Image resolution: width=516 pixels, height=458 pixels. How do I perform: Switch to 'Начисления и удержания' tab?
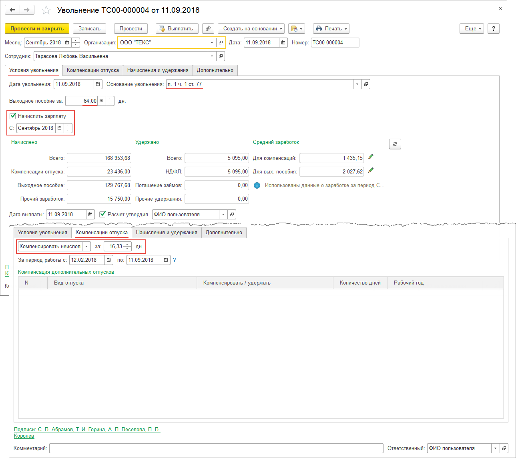[x=158, y=70]
